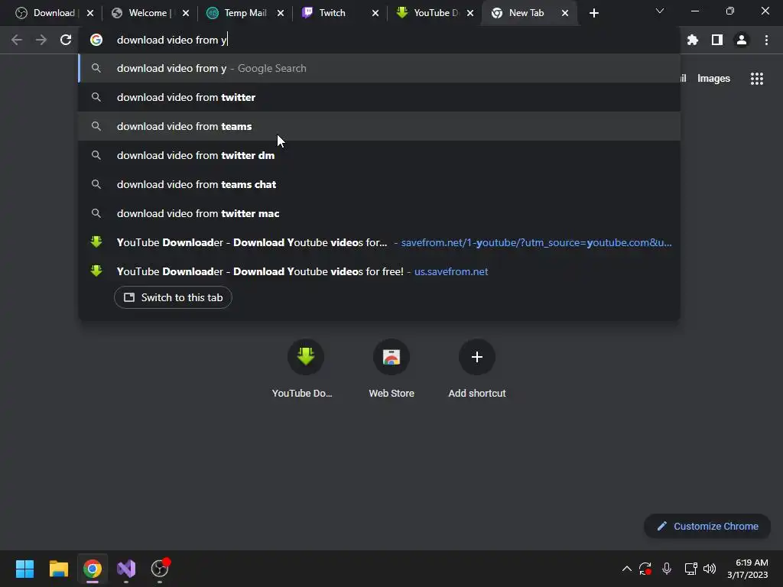
Task: Click the Google icon in address bar
Action: [x=96, y=40]
